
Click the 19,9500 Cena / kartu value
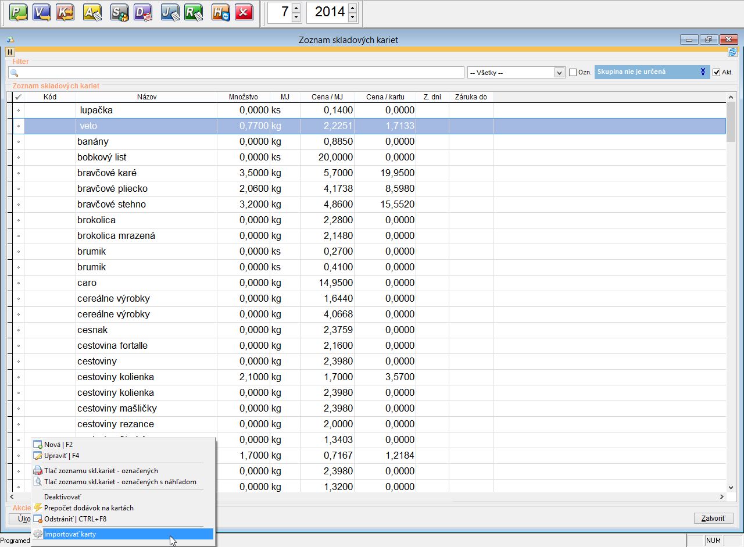pyautogui.click(x=397, y=173)
